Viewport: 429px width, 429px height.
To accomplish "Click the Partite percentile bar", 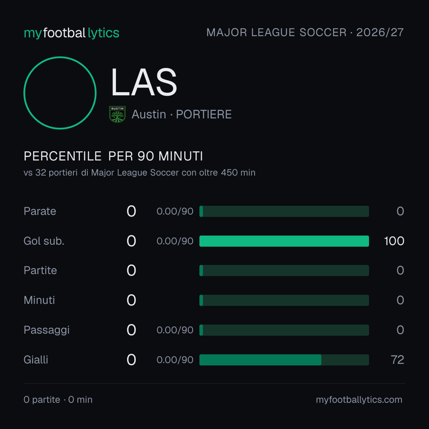I will (284, 271).
